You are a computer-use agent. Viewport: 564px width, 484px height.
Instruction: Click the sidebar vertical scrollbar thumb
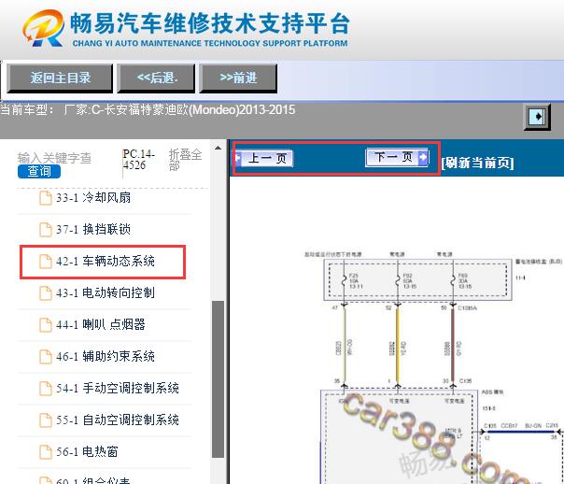218,379
